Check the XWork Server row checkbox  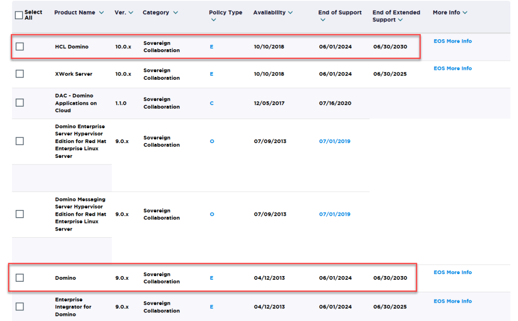[20, 74]
